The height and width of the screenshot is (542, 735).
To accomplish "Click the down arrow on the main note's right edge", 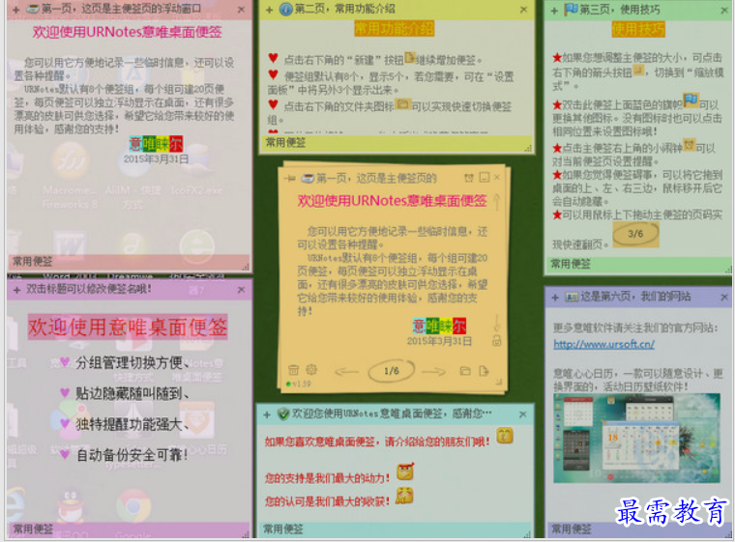I will [x=496, y=323].
